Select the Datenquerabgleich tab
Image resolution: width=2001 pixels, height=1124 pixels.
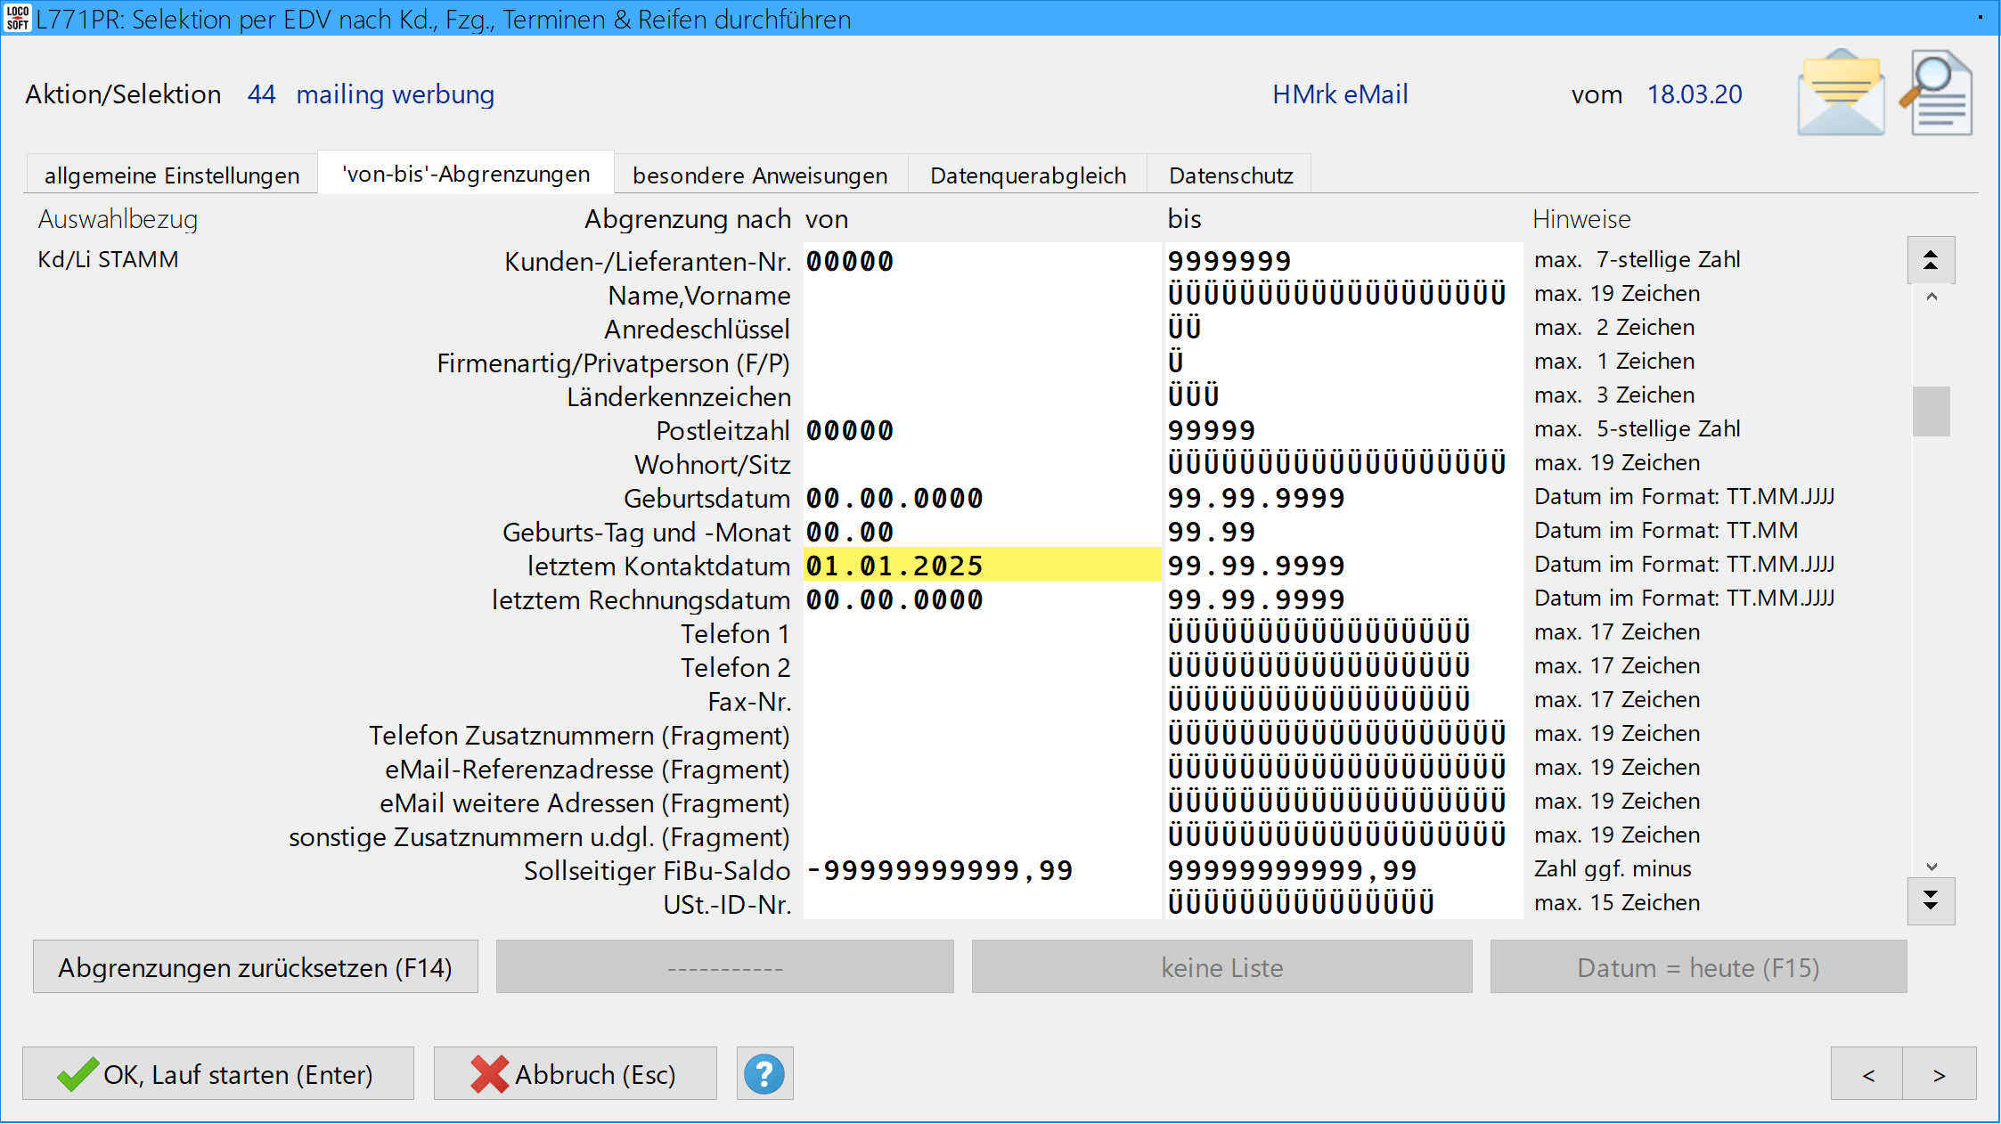tap(1027, 175)
